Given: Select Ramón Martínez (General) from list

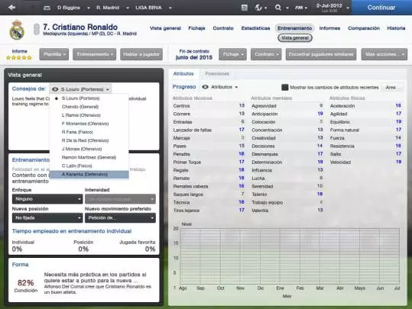Looking at the screenshot, I should (x=89, y=157).
